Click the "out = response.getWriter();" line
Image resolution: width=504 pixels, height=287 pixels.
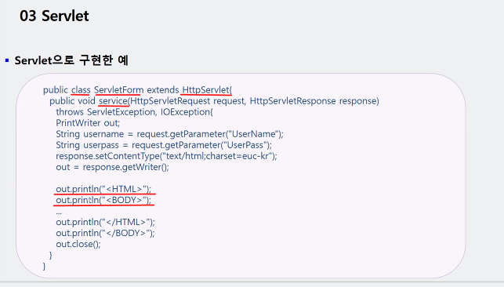point(113,167)
